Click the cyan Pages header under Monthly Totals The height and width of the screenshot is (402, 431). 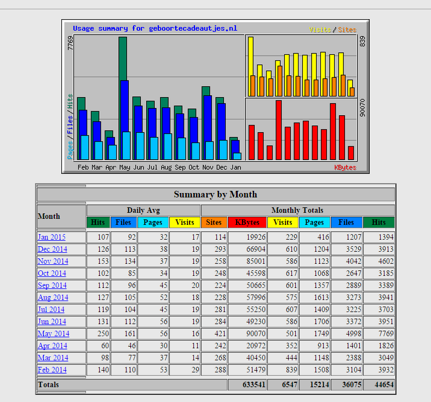coord(314,223)
